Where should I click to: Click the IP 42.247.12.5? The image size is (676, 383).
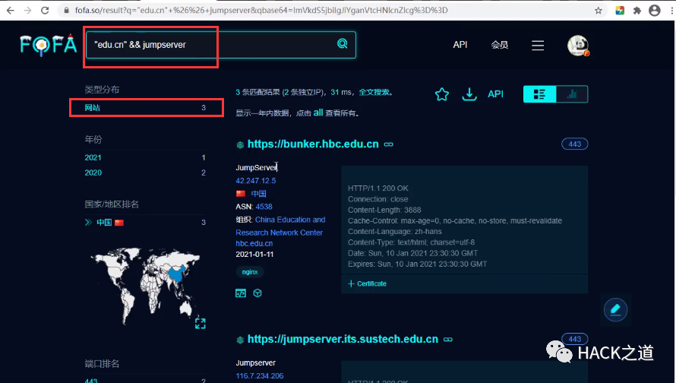pos(256,181)
